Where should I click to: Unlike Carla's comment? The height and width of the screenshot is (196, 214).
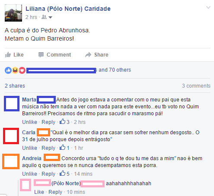pos(29,148)
